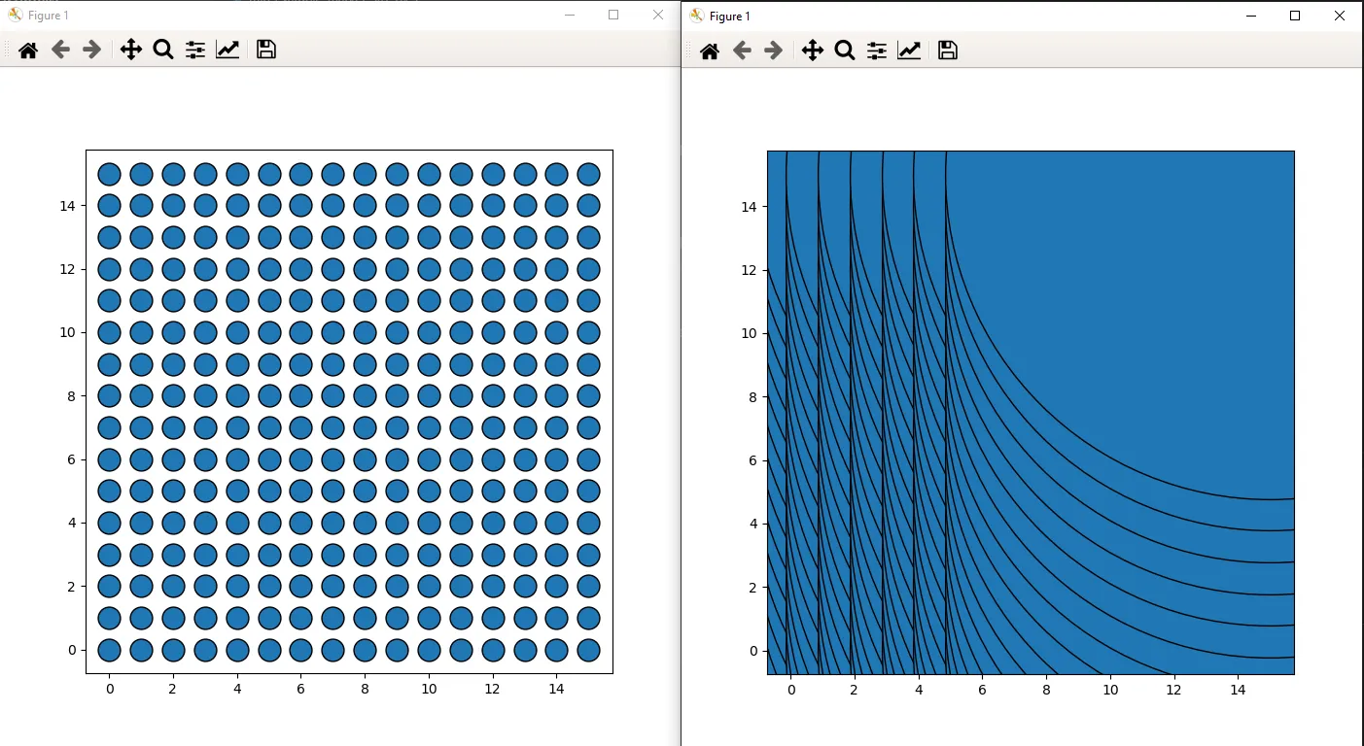Screen dimensions: 1364x746
Task: Reset the view with Home in left figure
Action: coord(28,50)
